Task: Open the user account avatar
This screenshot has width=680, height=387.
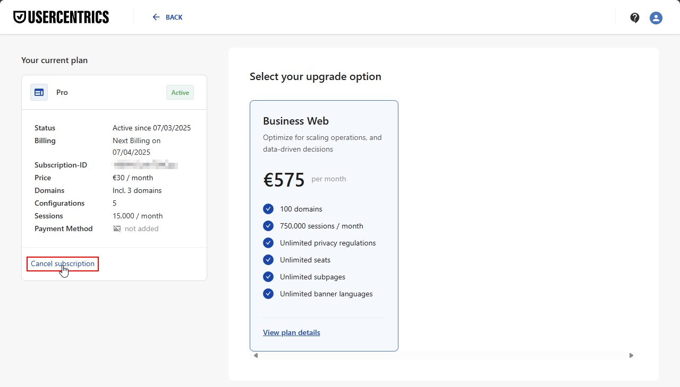Action: (656, 17)
